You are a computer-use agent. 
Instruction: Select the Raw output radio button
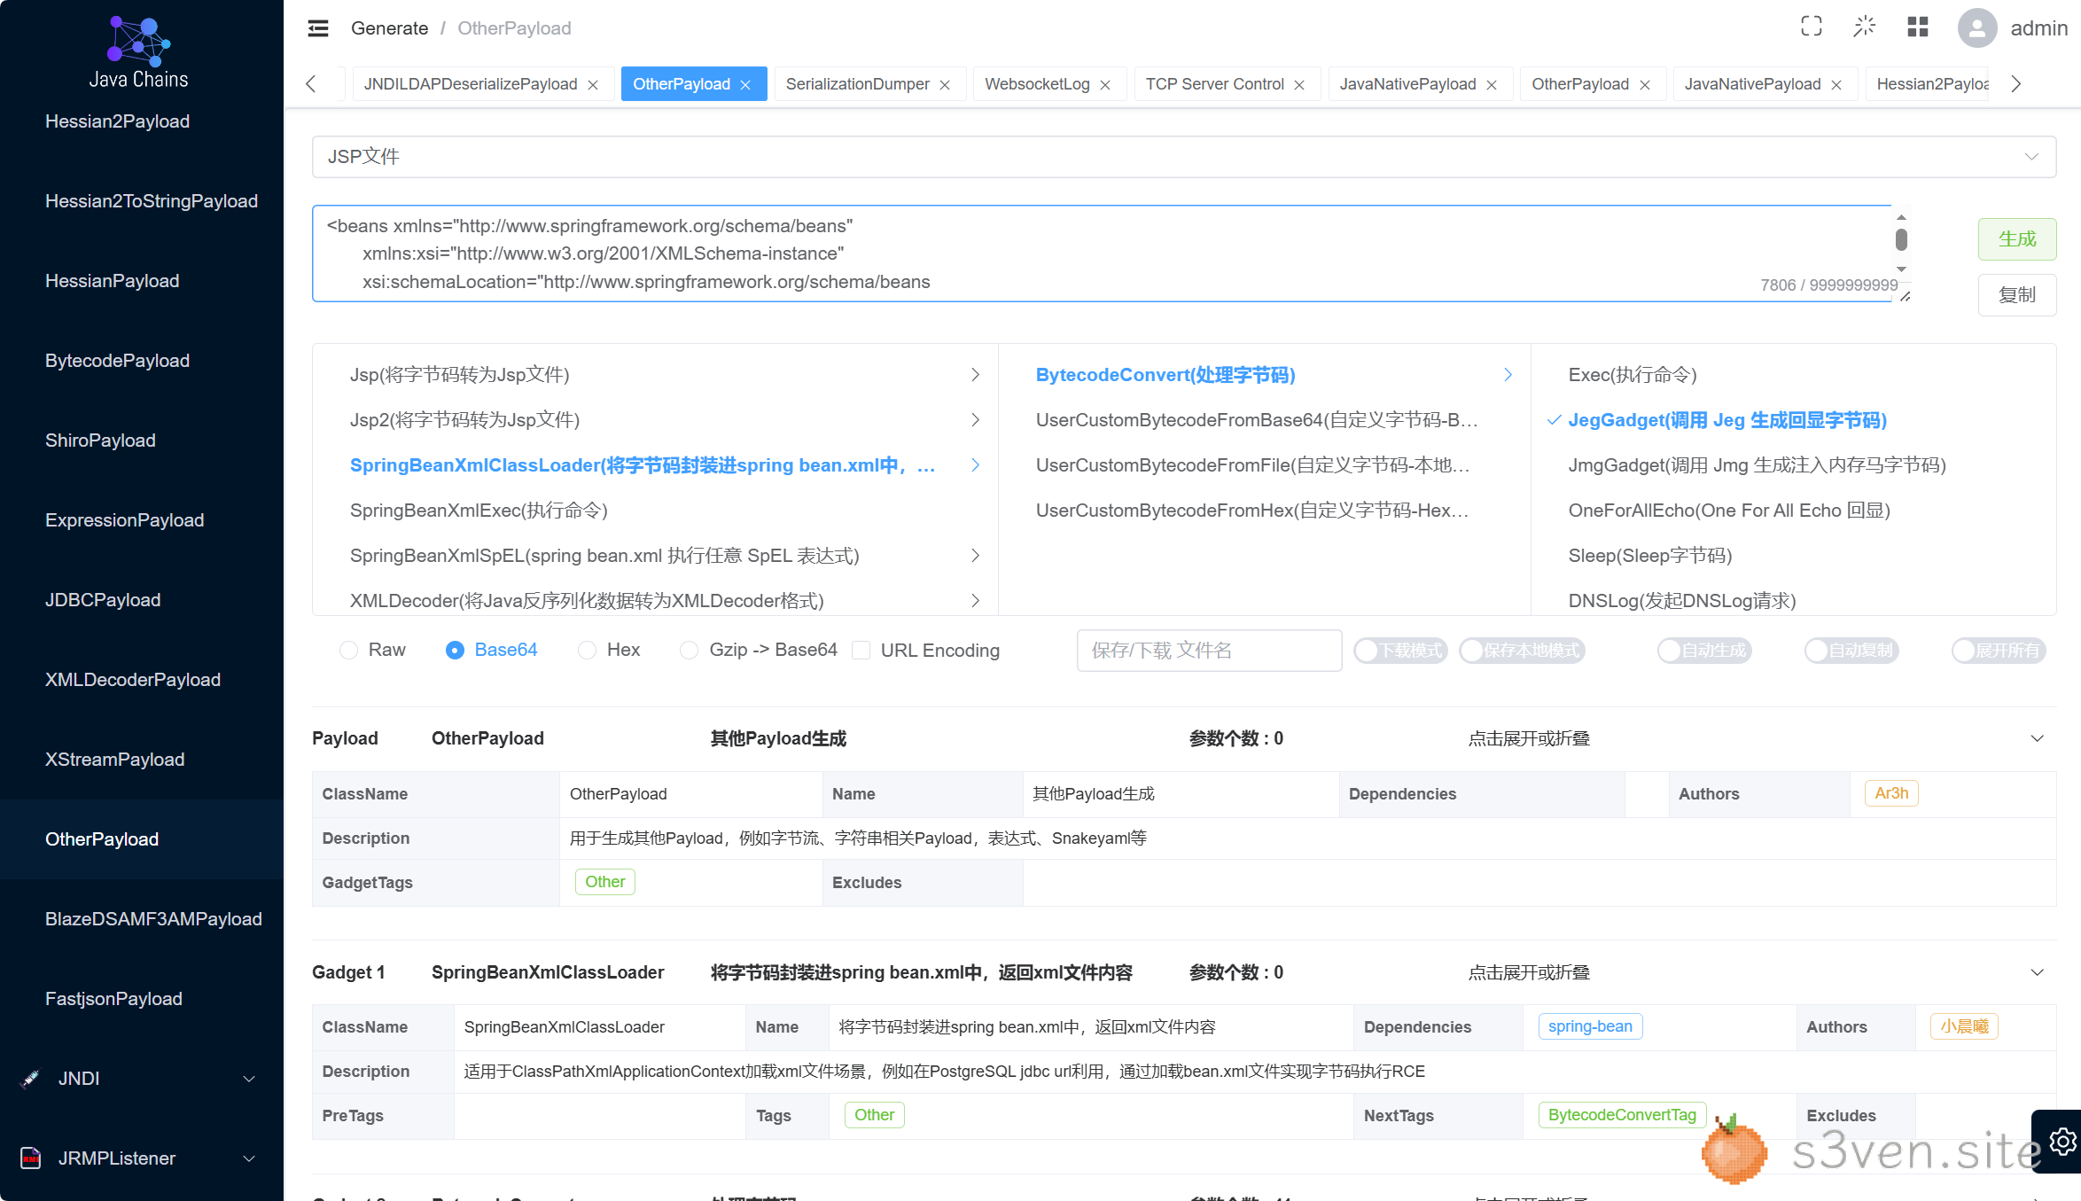(x=349, y=651)
